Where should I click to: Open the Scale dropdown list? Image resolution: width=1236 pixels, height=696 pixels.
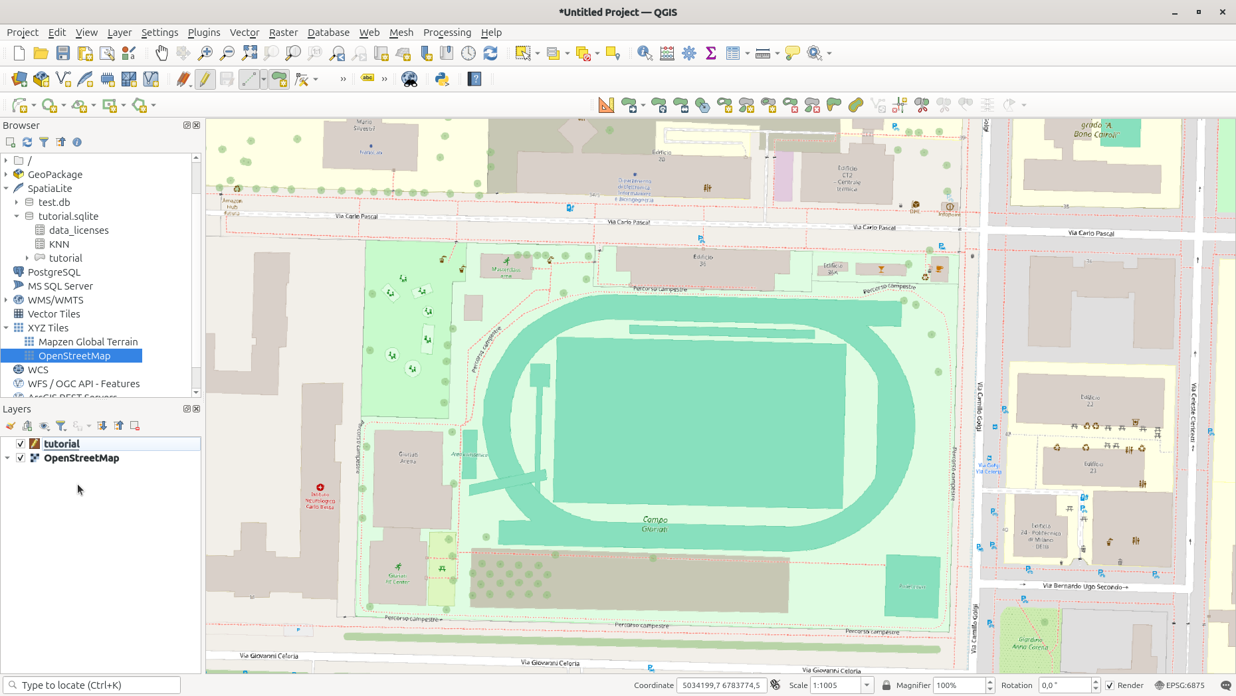click(x=867, y=685)
